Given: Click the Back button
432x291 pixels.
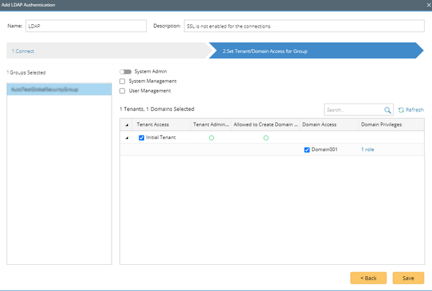Looking at the screenshot, I should pyautogui.click(x=368, y=278).
